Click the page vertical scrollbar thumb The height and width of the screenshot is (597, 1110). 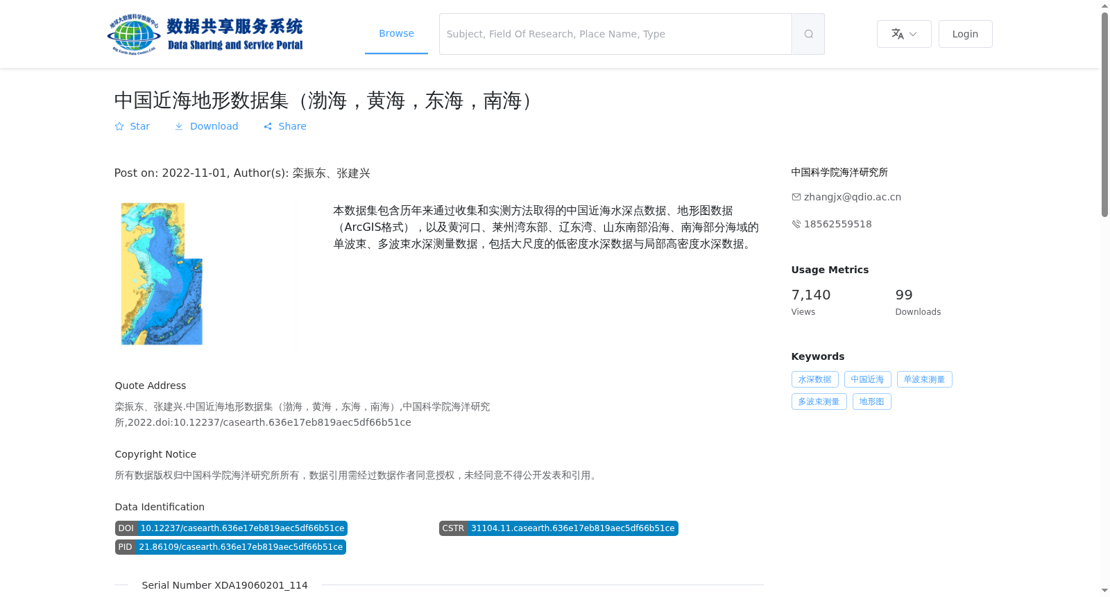(1104, 114)
